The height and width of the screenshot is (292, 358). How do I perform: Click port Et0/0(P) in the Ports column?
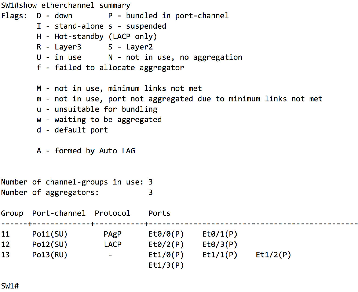click(166, 234)
